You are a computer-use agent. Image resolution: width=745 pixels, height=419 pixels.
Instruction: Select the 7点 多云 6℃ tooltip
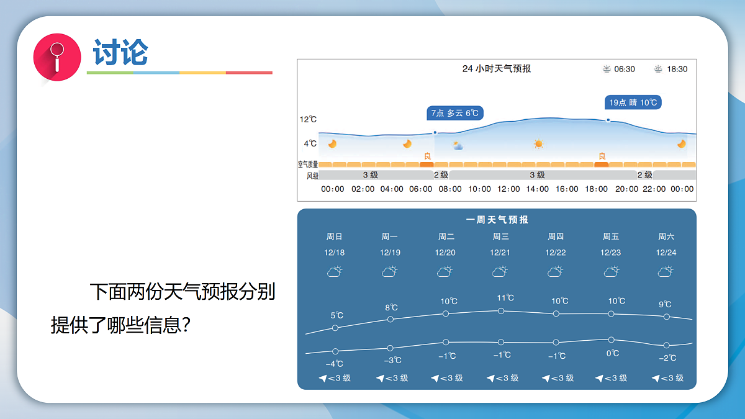pyautogui.click(x=455, y=113)
